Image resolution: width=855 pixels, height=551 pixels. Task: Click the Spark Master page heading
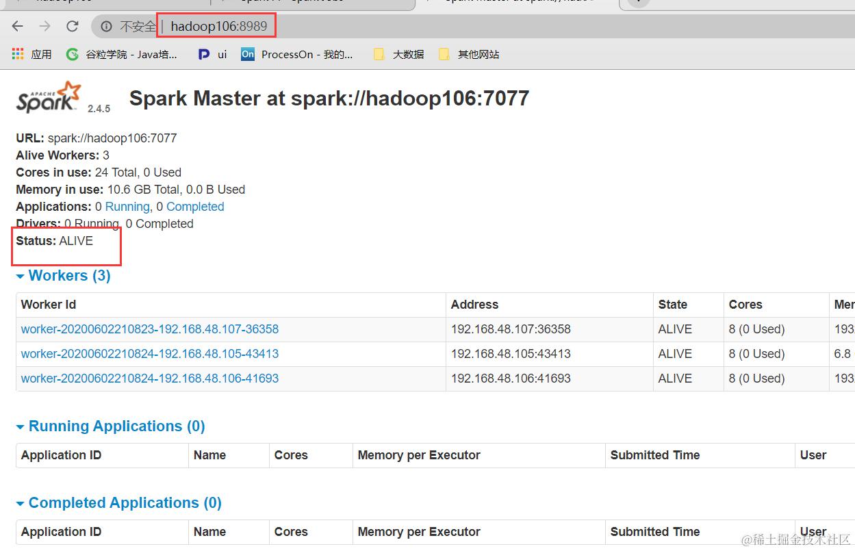329,98
